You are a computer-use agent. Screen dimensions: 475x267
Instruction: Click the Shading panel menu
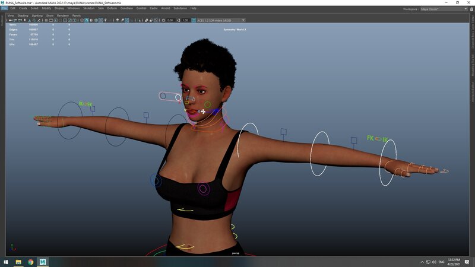point(23,15)
